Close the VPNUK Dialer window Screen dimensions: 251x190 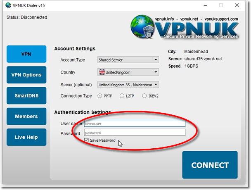(x=237, y=5)
